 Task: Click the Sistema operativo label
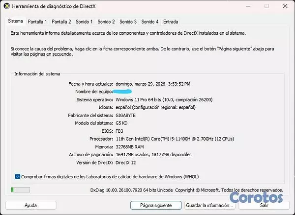coord(95,99)
